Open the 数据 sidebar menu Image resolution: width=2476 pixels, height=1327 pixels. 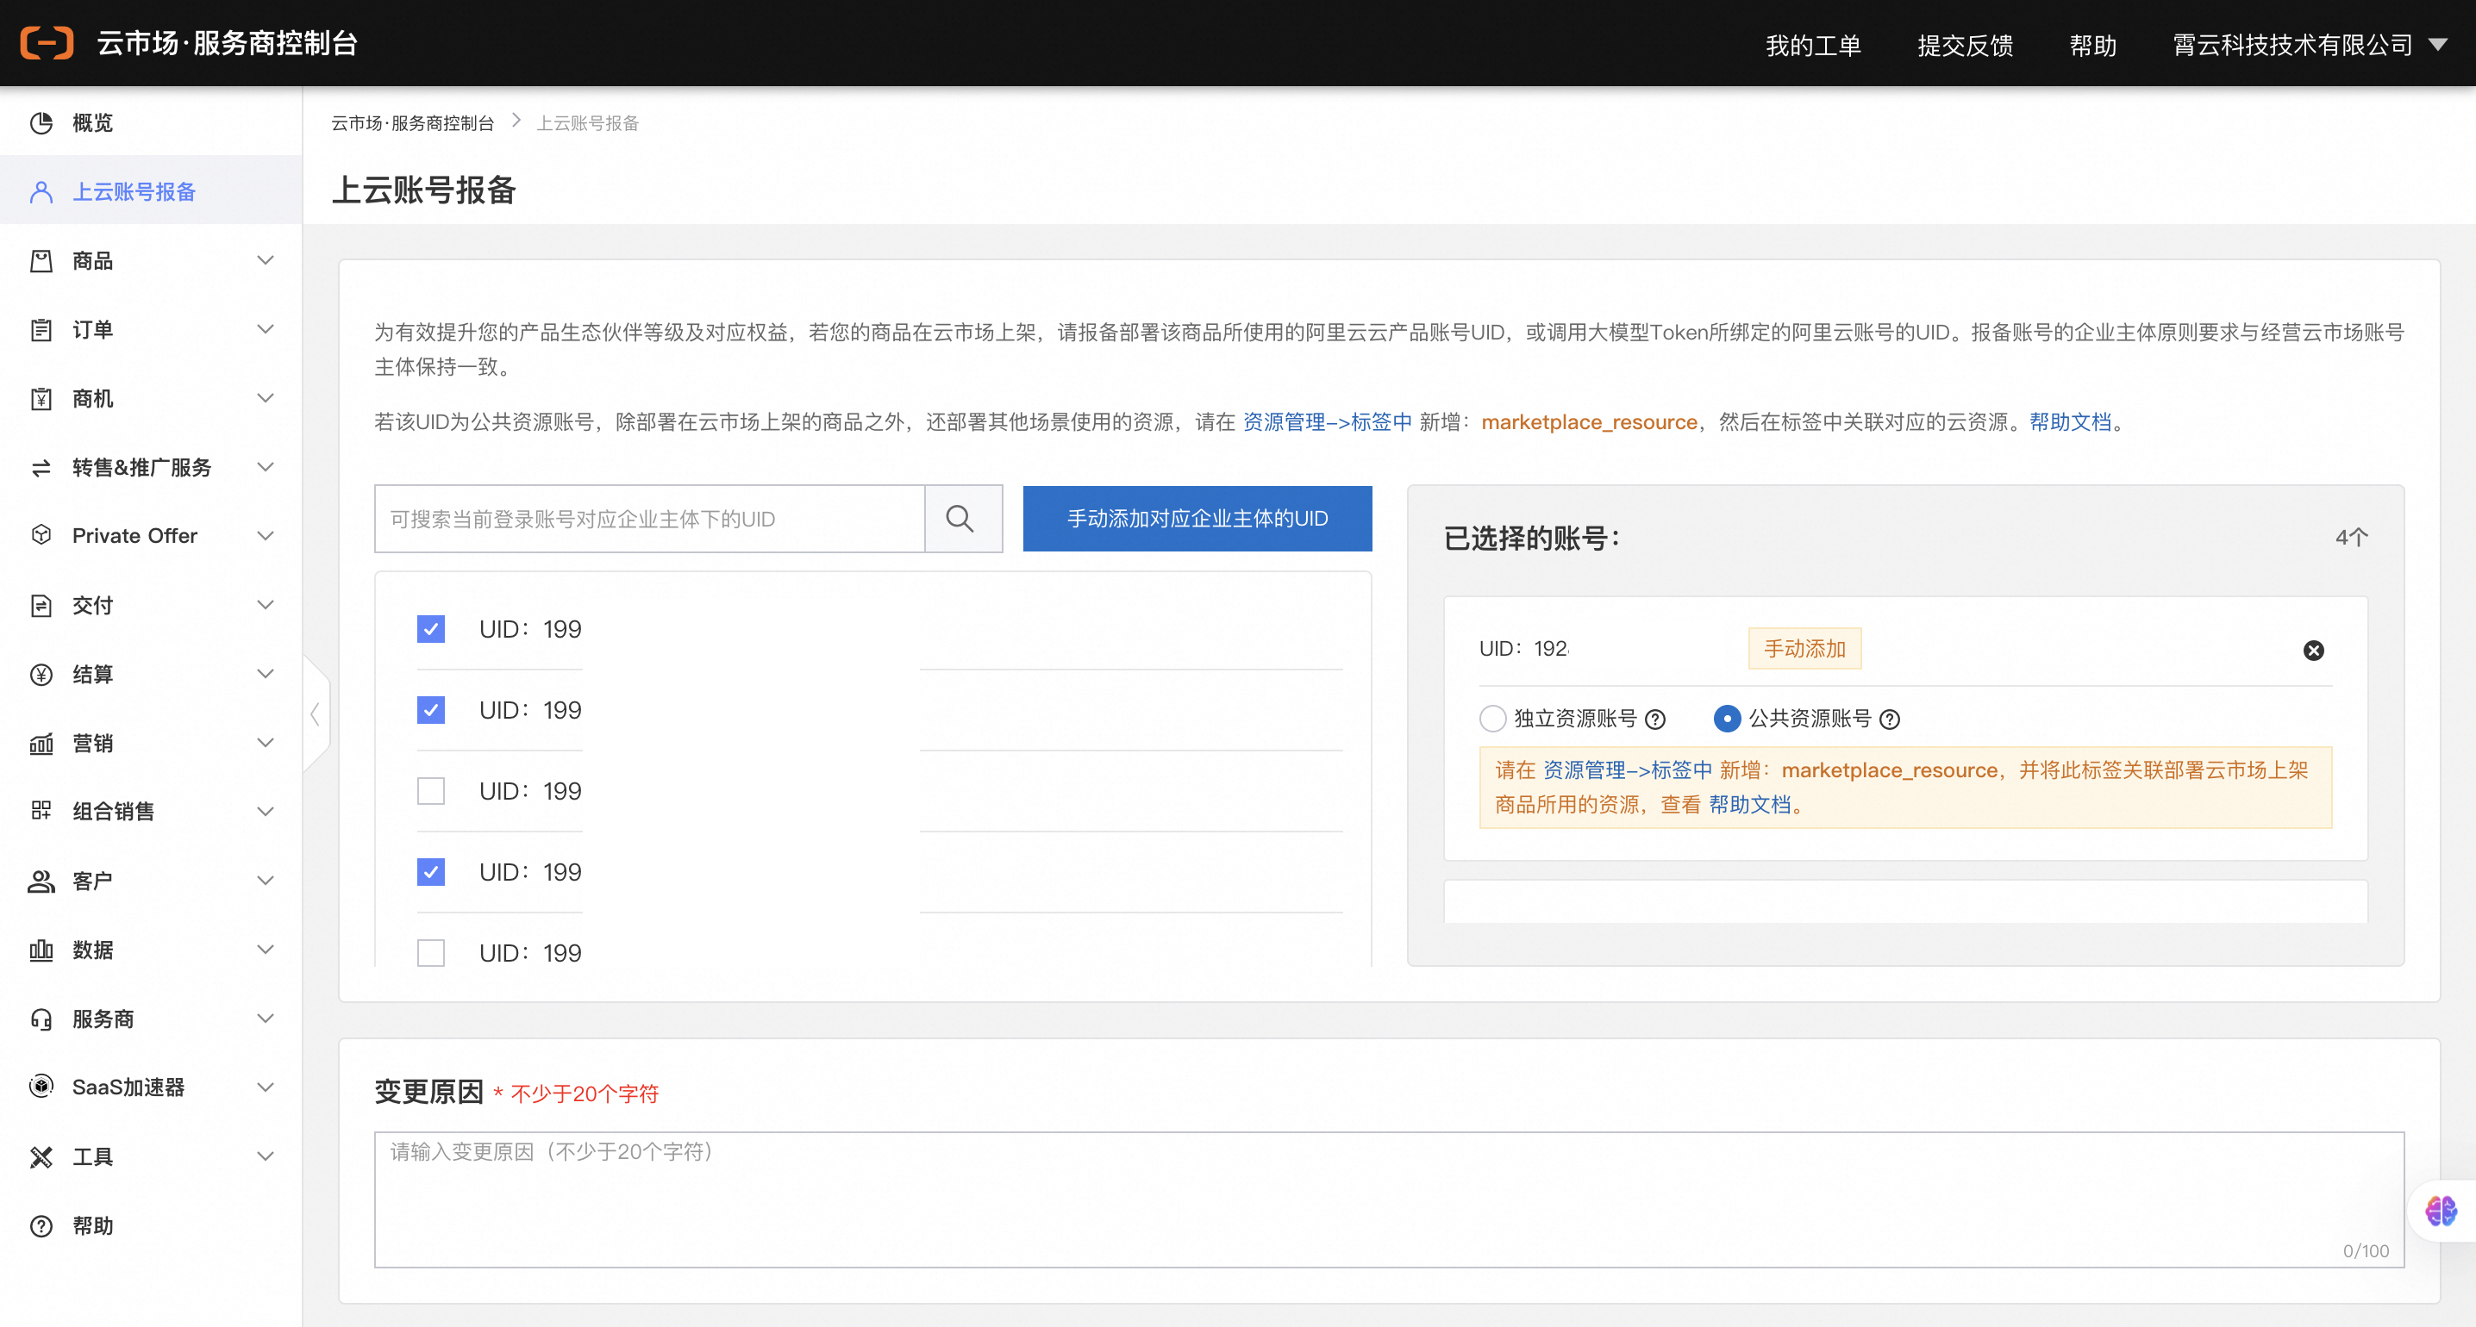[x=151, y=950]
